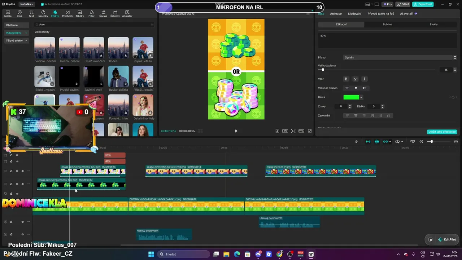Align text to the right
The image size is (462, 260).
pyautogui.click(x=364, y=116)
